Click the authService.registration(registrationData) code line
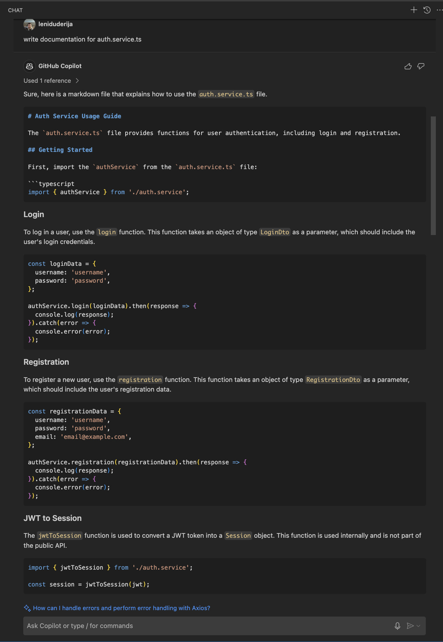 coord(137,462)
